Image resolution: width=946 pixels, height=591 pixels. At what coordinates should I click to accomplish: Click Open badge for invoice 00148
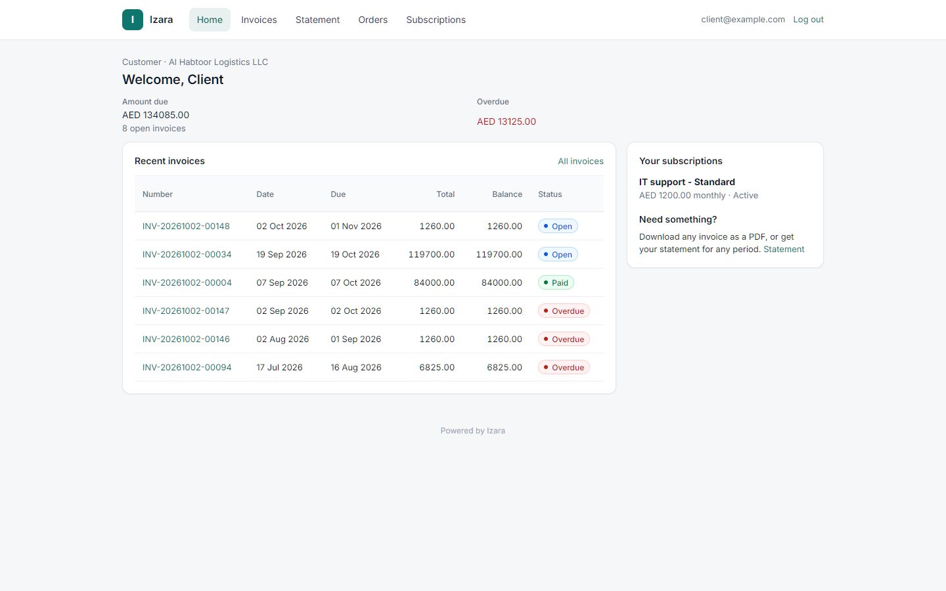pyautogui.click(x=558, y=226)
